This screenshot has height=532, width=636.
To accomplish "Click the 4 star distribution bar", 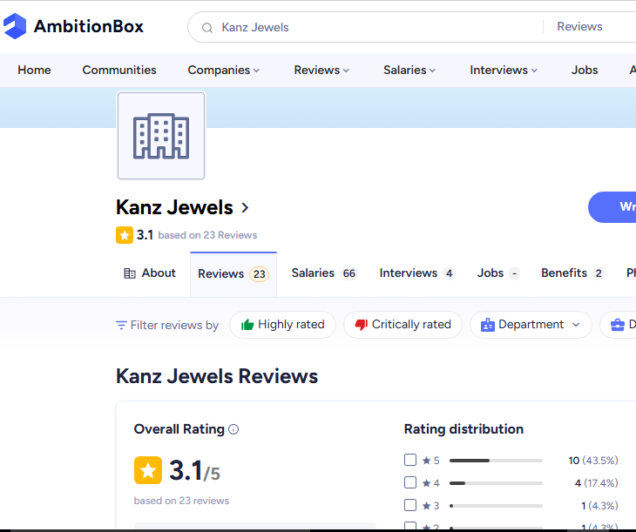I will point(496,483).
